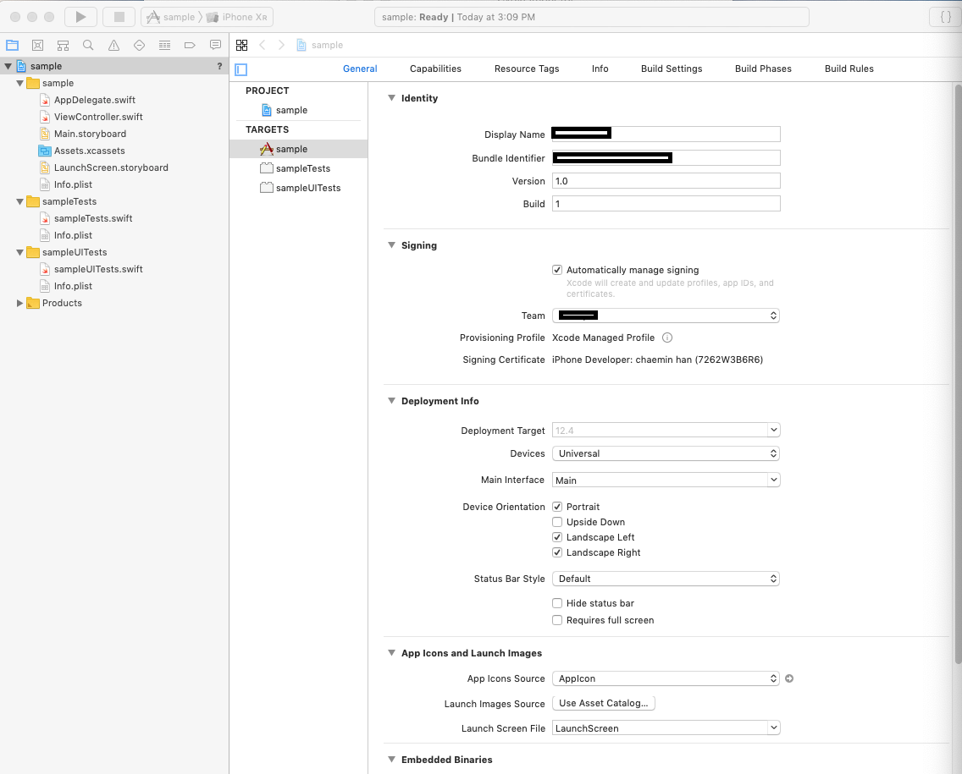Go back in editor history

(263, 45)
